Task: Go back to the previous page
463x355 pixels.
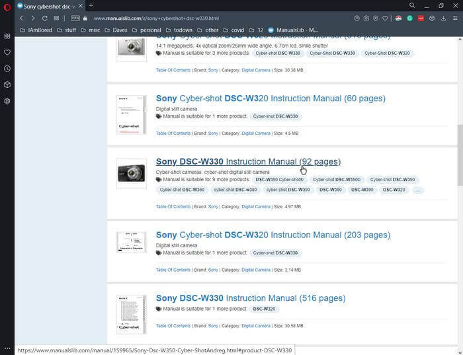Action: [21, 19]
